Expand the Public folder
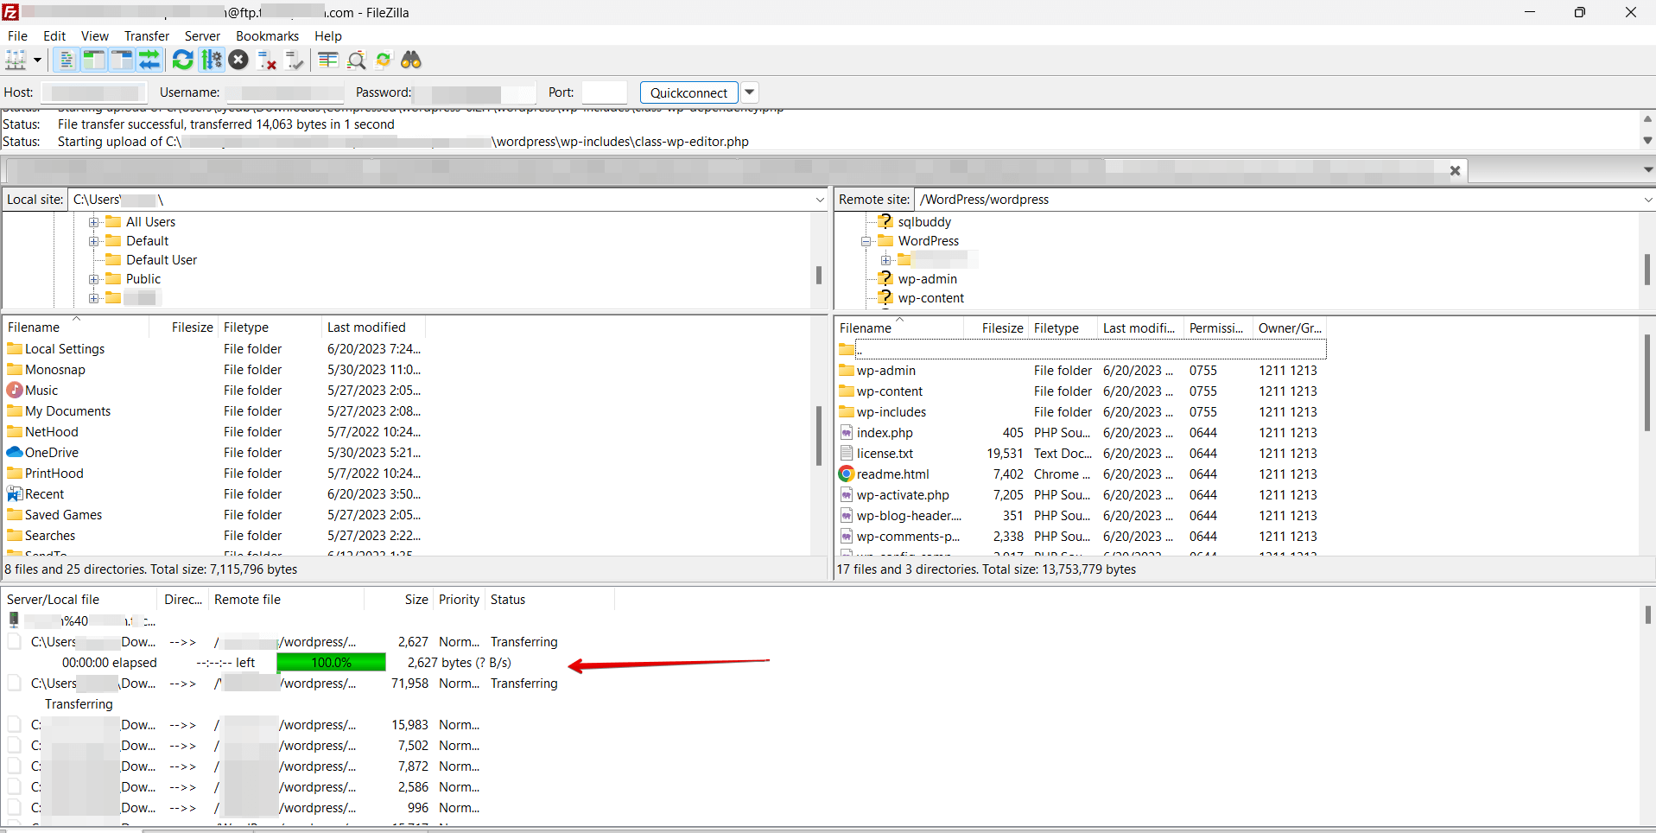The width and height of the screenshot is (1656, 833). 94,279
